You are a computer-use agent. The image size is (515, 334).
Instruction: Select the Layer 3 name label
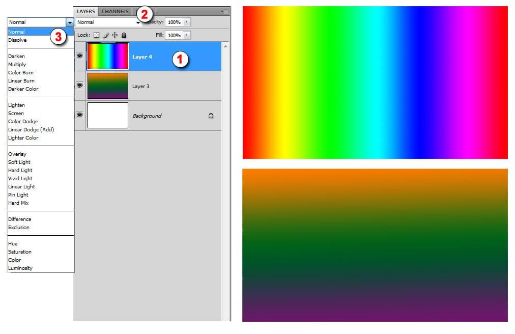[x=140, y=86]
